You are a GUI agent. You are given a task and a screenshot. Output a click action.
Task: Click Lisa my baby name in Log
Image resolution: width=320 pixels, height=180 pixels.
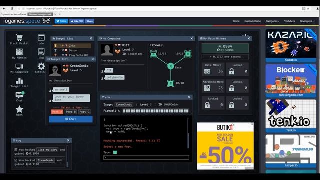(x=47, y=150)
